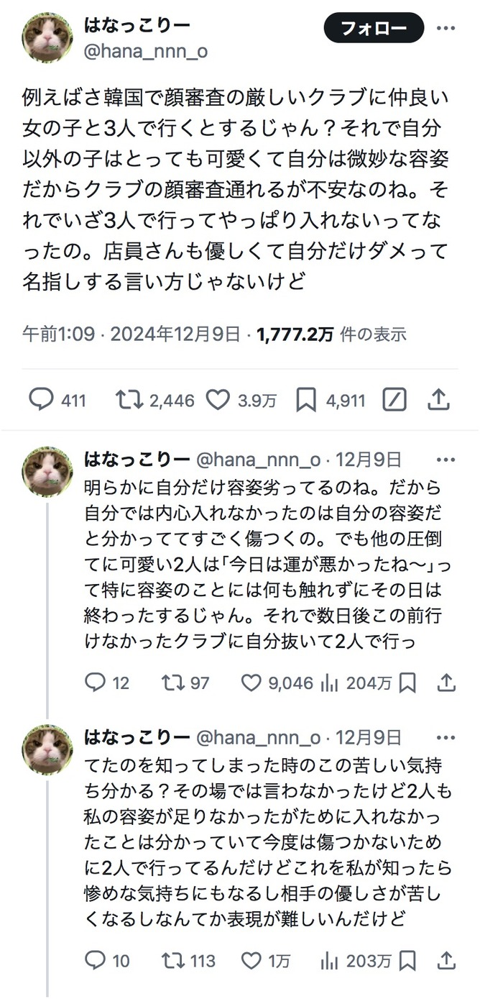Reply to the tweet with 12 replies
The width and height of the screenshot is (480, 999).
[x=95, y=683]
